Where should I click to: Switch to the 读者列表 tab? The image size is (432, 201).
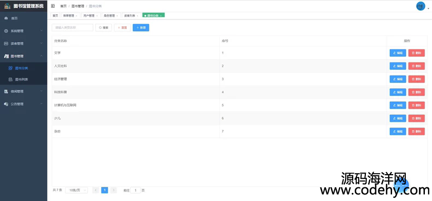[129, 16]
